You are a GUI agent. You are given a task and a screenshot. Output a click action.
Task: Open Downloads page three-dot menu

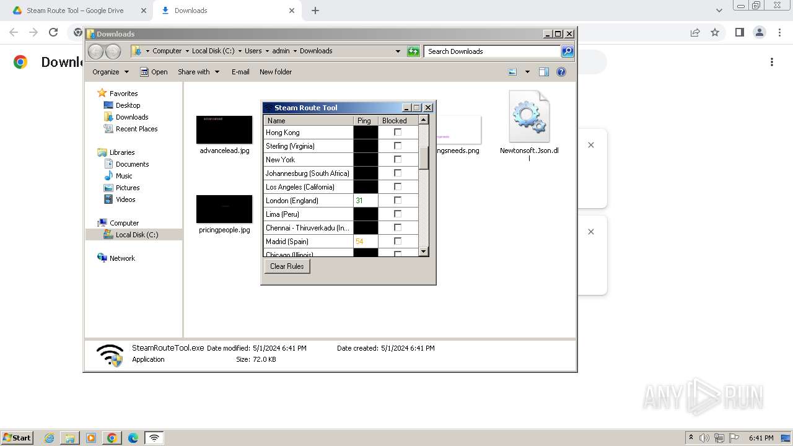[x=772, y=62]
